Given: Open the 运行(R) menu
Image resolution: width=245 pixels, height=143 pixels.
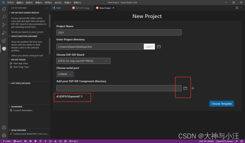Looking at the screenshot, I should [58, 2].
